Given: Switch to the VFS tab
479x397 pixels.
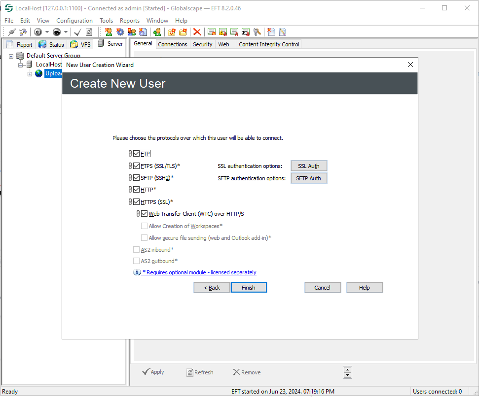Looking at the screenshot, I should (80, 44).
